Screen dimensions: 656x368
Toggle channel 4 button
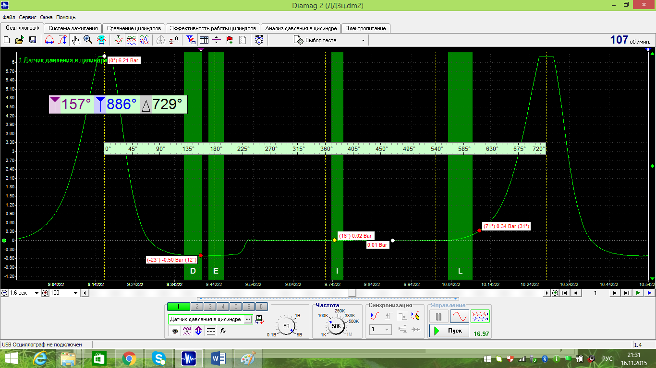click(222, 307)
